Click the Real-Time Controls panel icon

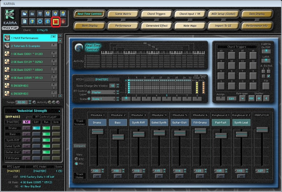click(78, 48)
